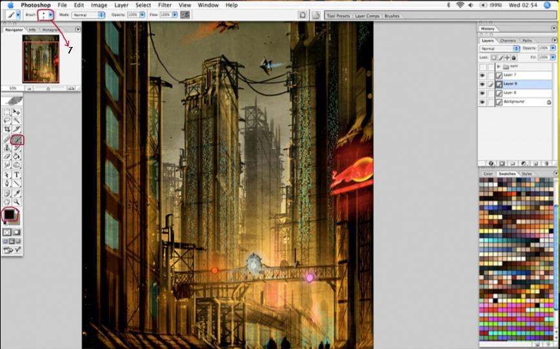Select the Path Selection tool
The height and width of the screenshot is (349, 560).
(7, 175)
